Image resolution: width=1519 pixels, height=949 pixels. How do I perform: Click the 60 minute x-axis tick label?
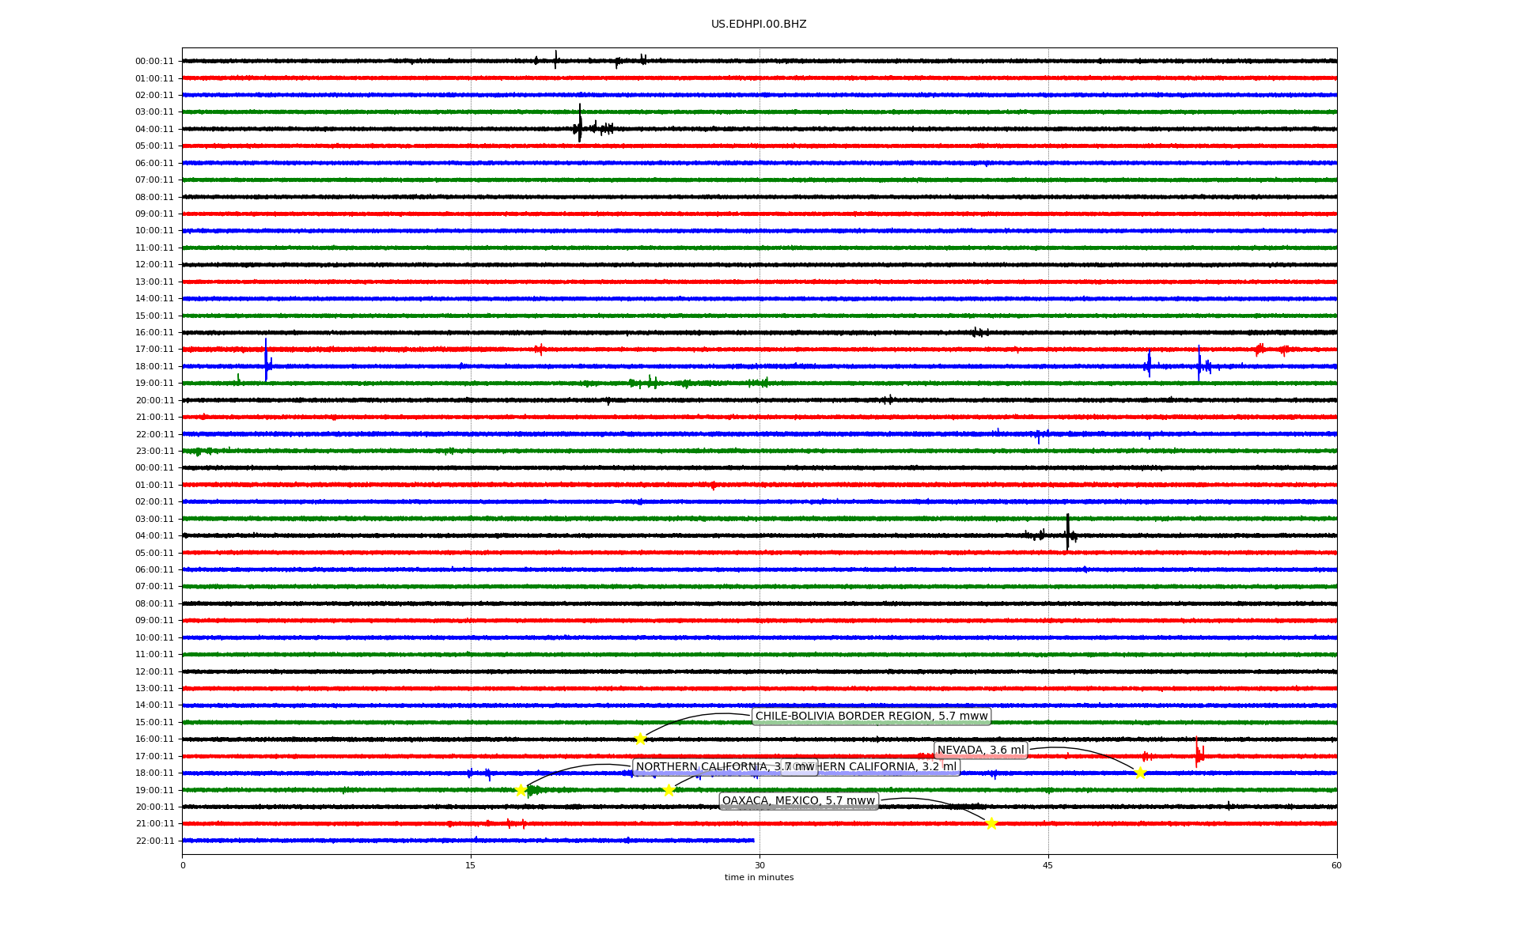click(1336, 865)
